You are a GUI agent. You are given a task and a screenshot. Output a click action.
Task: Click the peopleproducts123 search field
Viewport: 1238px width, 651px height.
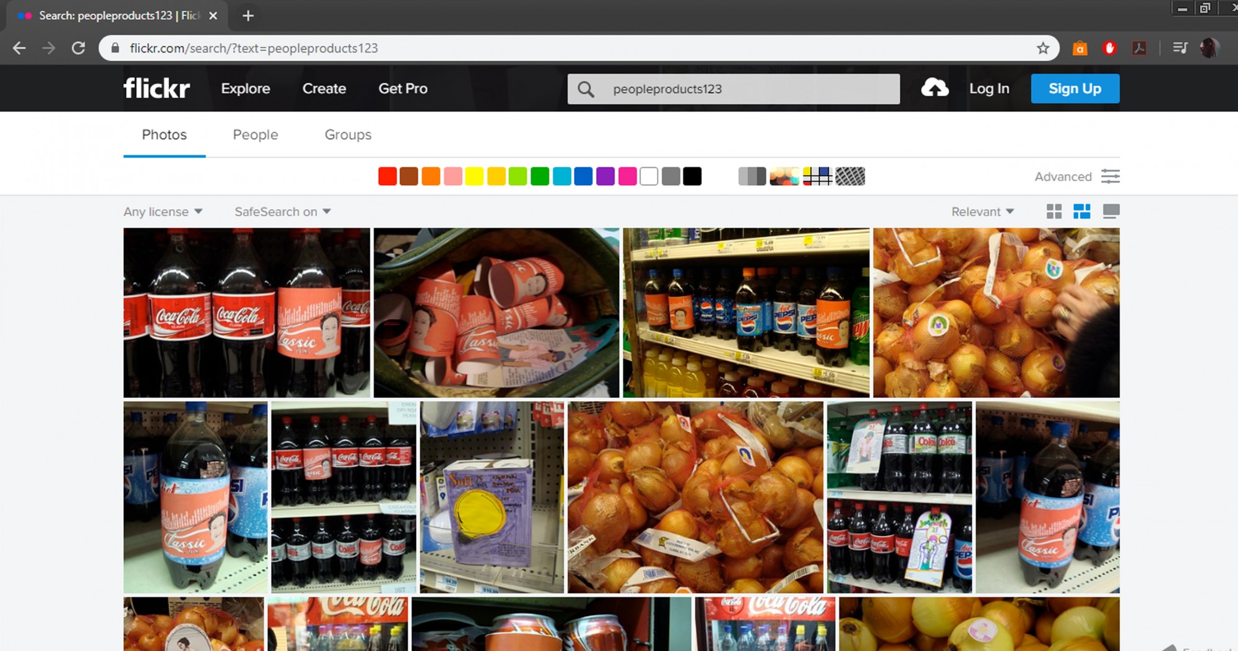click(734, 89)
